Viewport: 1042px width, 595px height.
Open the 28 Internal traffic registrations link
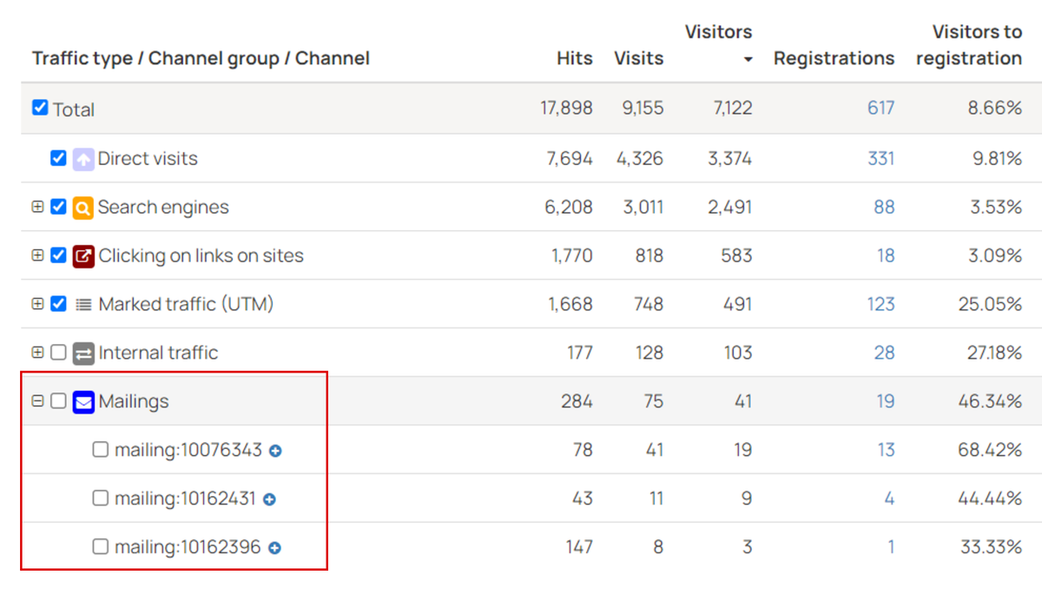coord(884,354)
